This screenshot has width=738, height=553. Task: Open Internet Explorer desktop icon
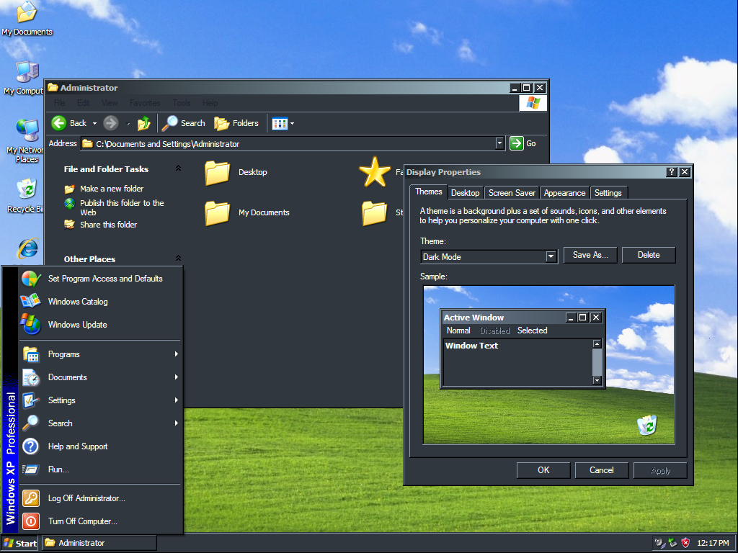pos(27,248)
